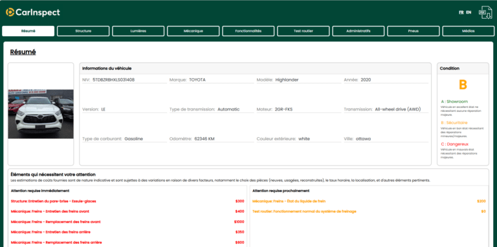Click the fuel type value Gasoline

point(133,139)
